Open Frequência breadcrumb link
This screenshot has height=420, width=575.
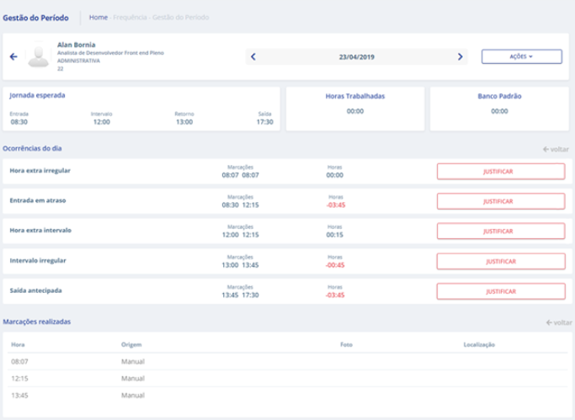[130, 17]
